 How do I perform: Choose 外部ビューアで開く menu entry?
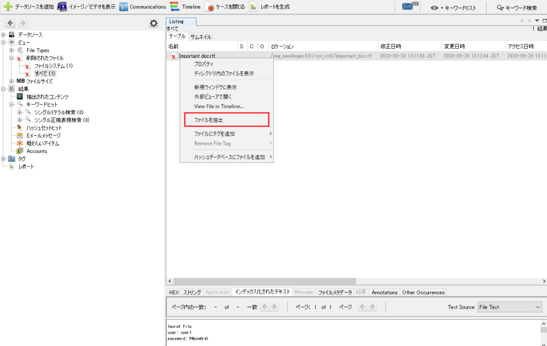point(226,97)
